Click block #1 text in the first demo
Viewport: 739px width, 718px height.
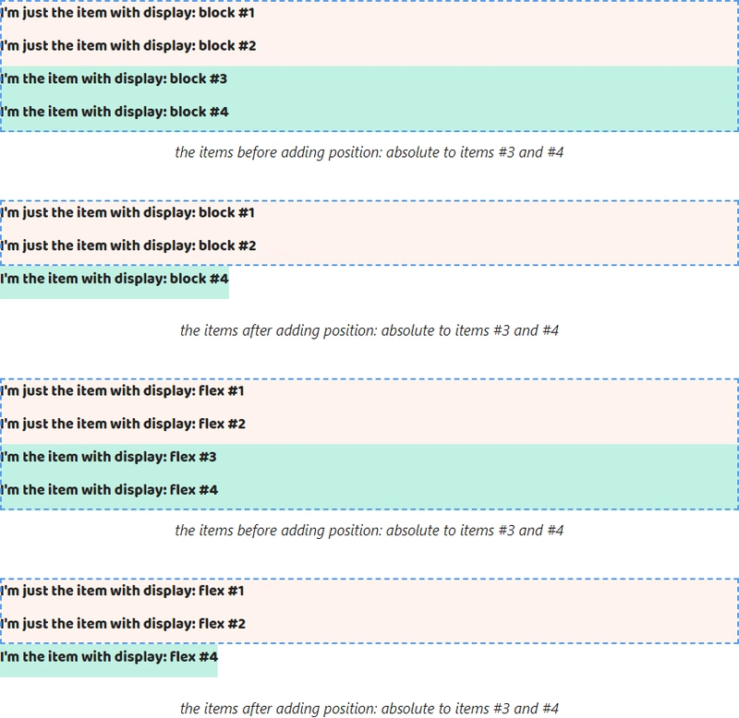coord(127,13)
